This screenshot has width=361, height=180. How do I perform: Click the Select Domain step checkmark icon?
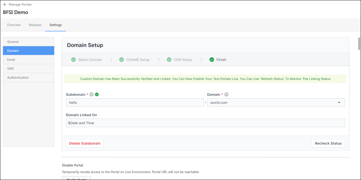(x=73, y=59)
